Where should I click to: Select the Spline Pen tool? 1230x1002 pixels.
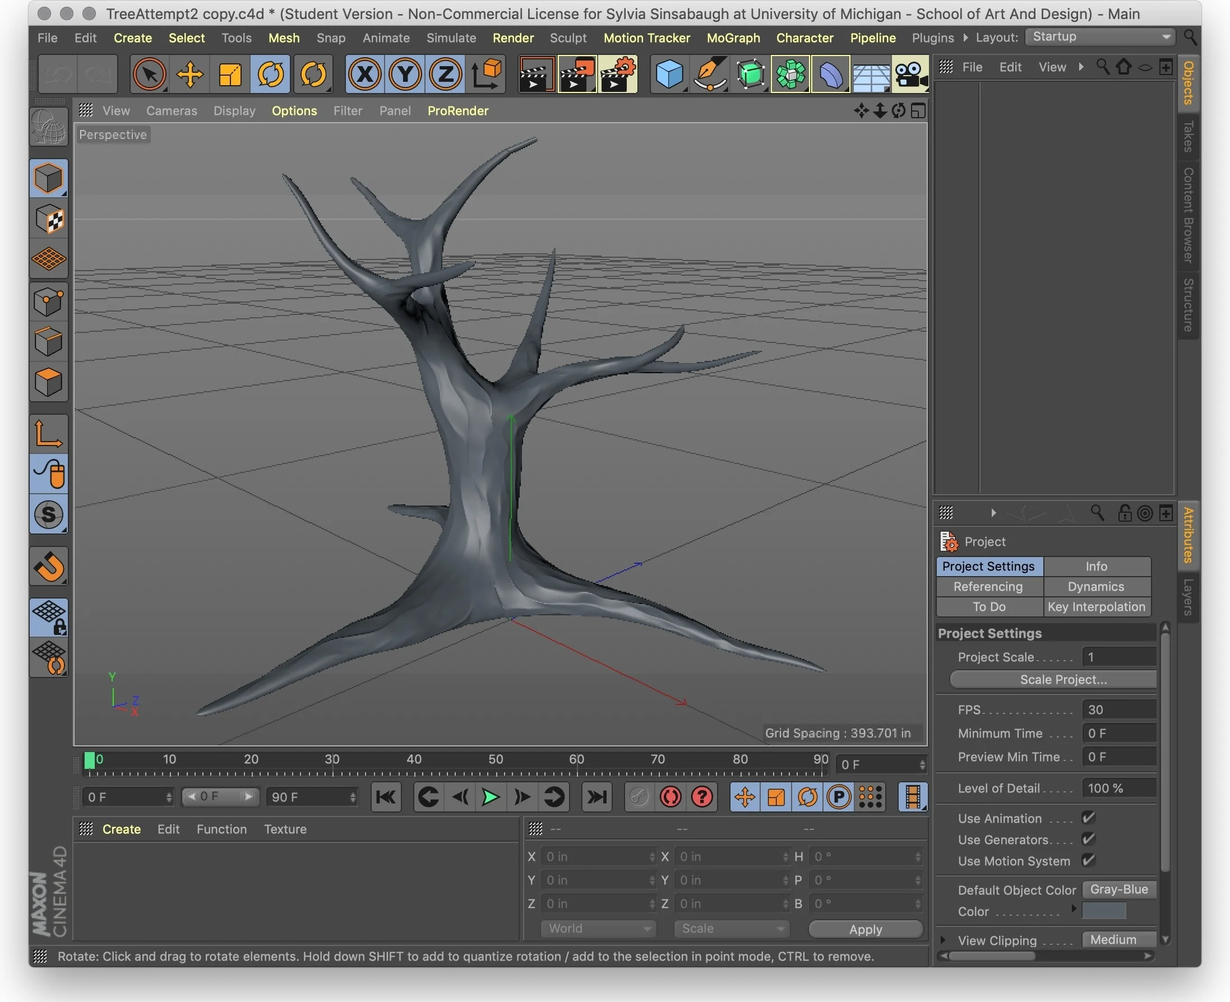pos(710,75)
